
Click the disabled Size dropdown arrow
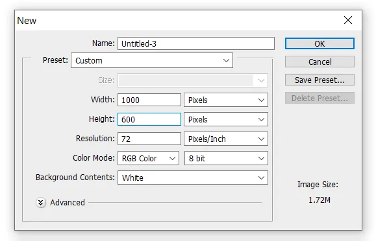(x=261, y=80)
